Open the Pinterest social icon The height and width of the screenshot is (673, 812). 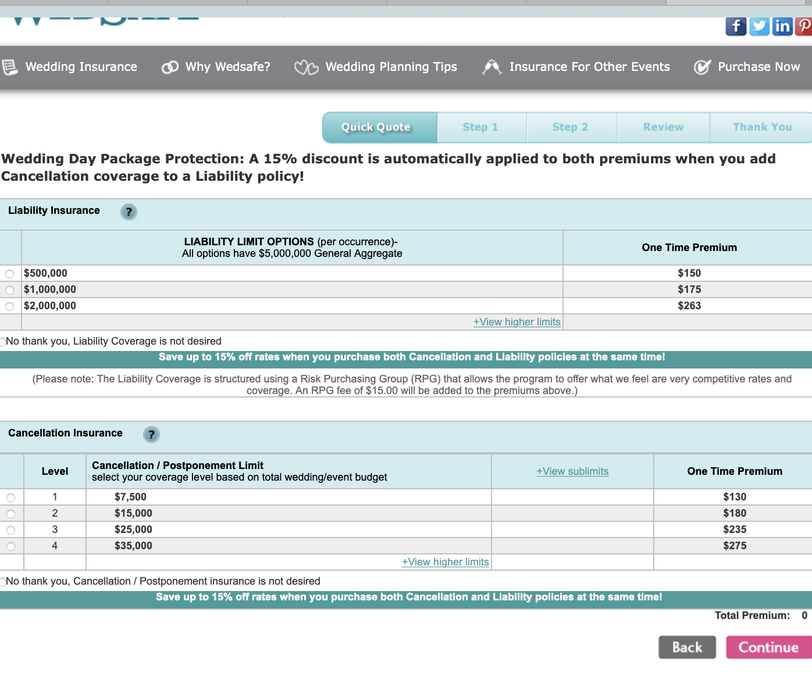point(804,26)
